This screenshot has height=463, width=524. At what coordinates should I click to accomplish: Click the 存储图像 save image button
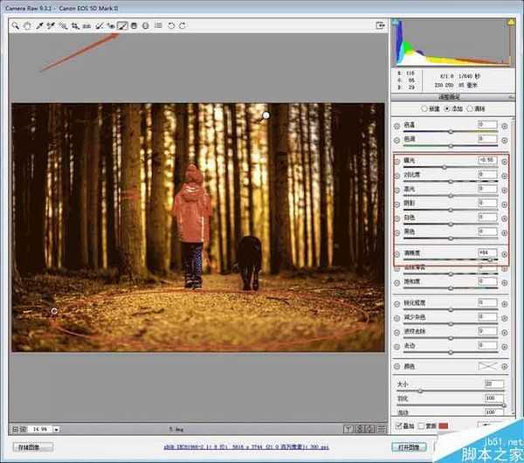(x=35, y=446)
